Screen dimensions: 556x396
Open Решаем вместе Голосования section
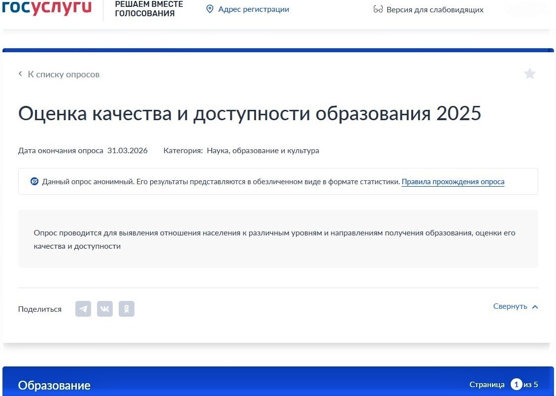149,9
